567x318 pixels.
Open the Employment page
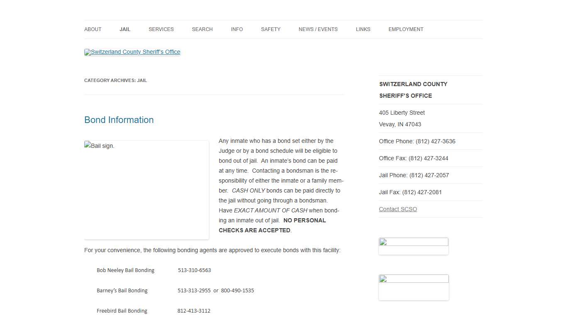point(406,29)
